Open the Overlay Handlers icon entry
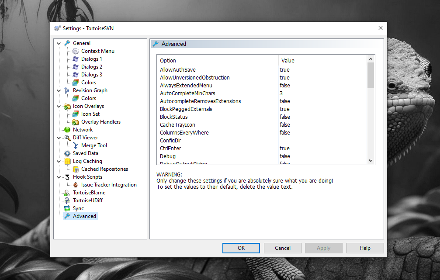This screenshot has height=280, width=440. coord(76,122)
